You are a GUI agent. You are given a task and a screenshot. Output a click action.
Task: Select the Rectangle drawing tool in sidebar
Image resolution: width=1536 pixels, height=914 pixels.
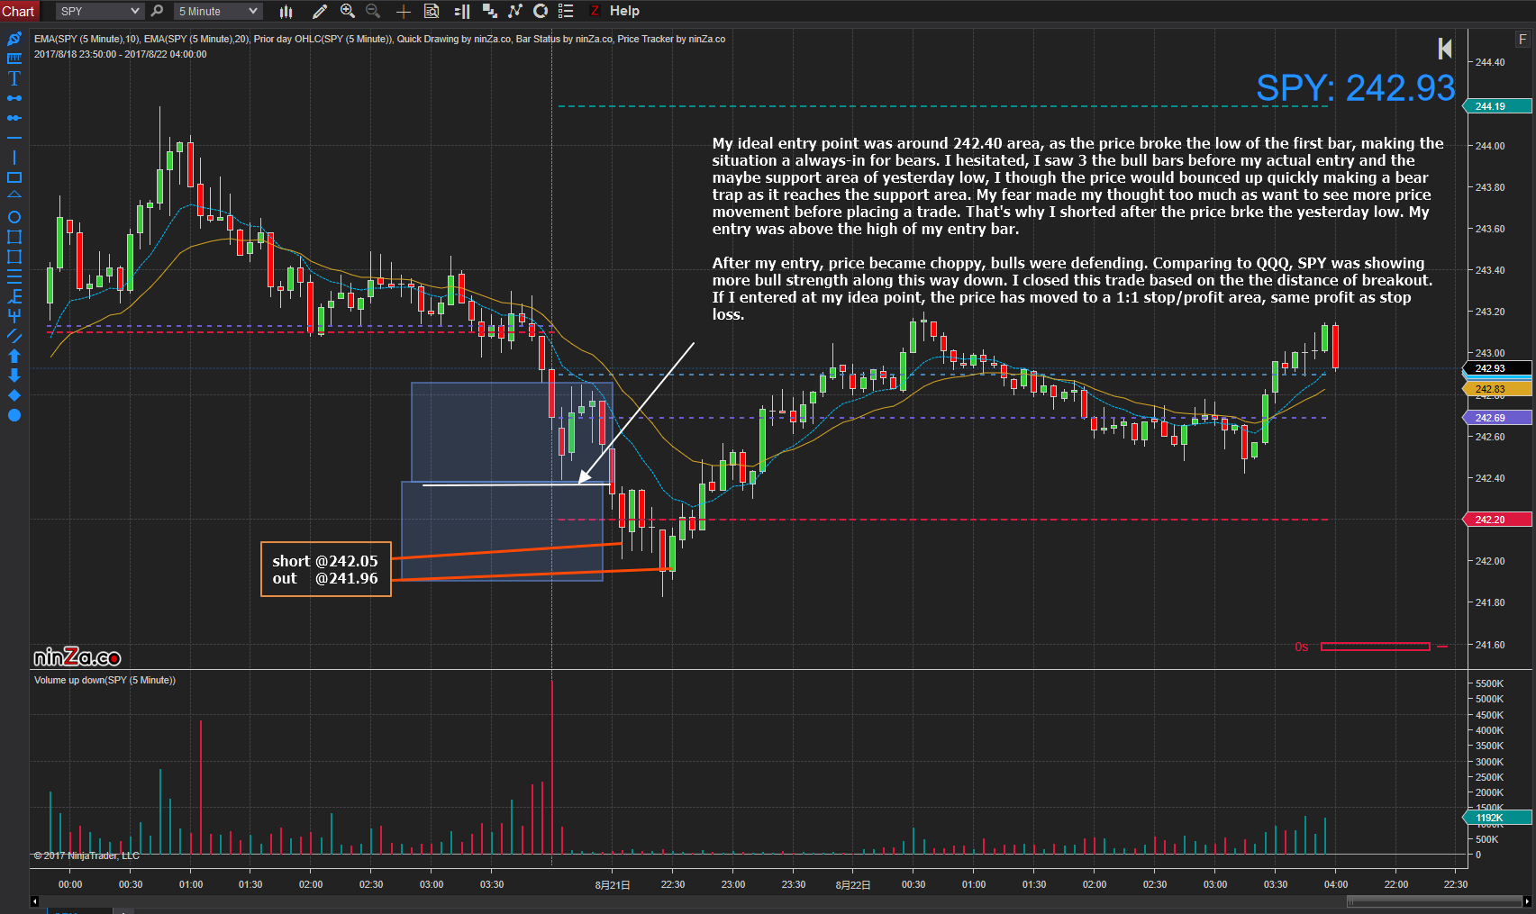[x=14, y=177]
